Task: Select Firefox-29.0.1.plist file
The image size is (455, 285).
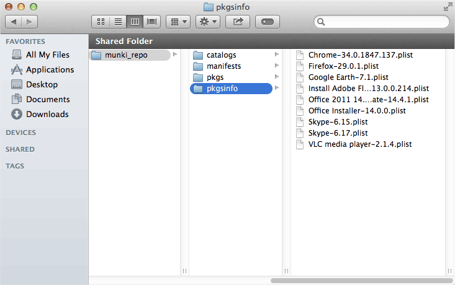Action: tap(343, 66)
